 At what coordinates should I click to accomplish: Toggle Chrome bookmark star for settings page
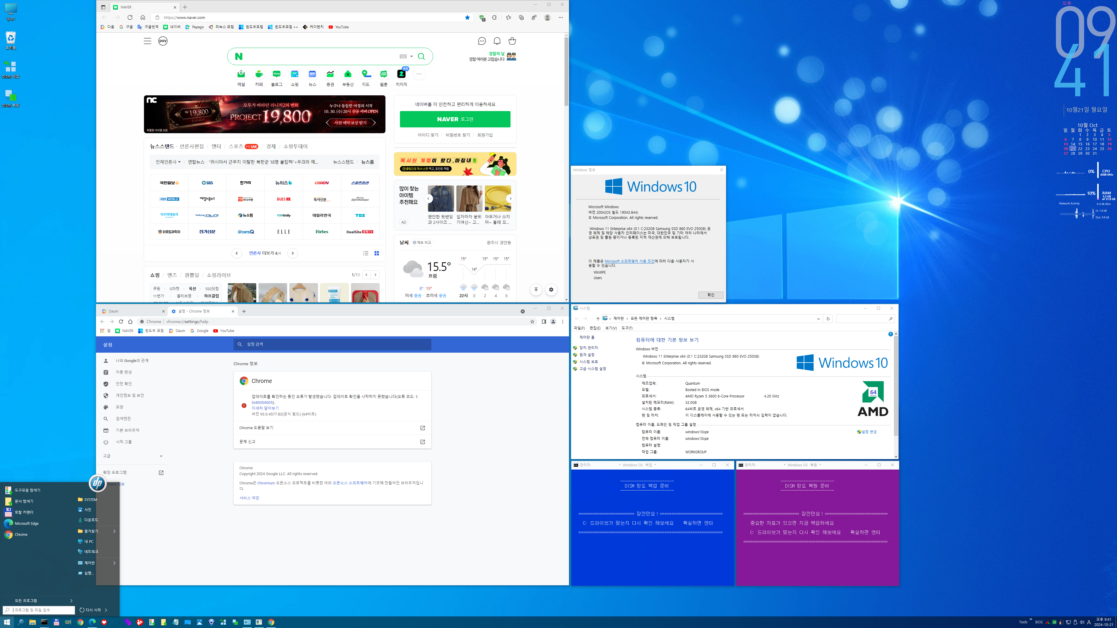(533, 322)
